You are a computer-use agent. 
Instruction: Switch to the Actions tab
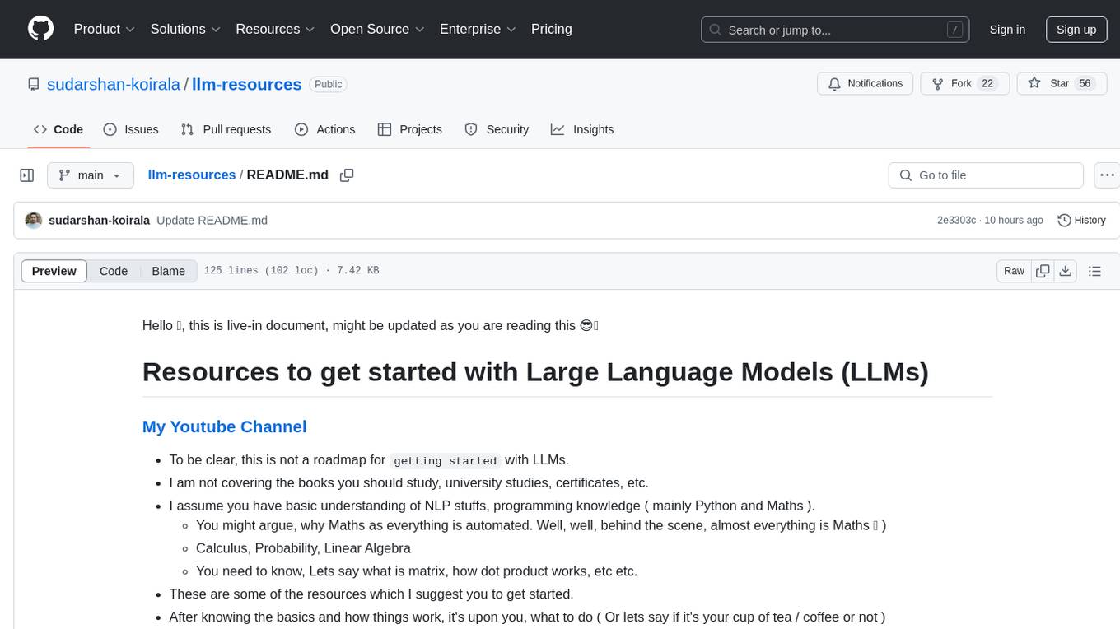click(325, 129)
